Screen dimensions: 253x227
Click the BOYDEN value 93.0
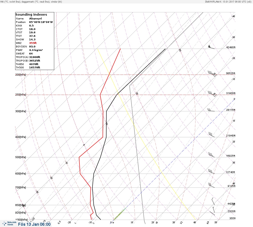coord(32,47)
